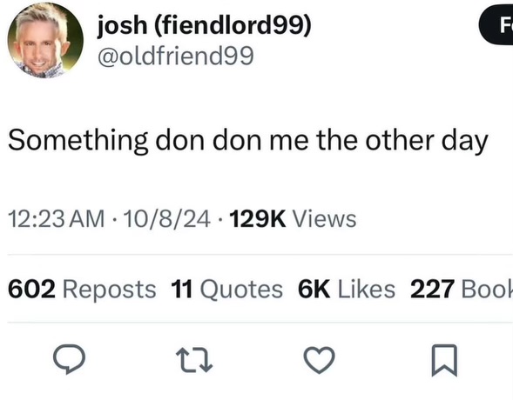This screenshot has height=400, width=513.
Task: Like the post with heart icon
Action: coord(320,360)
